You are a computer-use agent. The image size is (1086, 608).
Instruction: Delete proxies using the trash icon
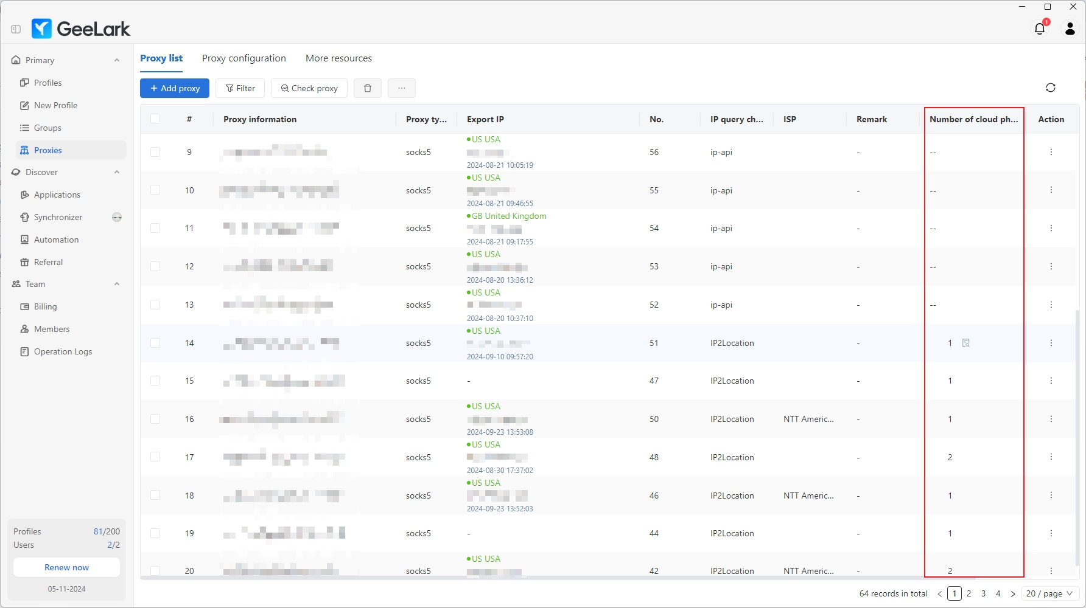(x=367, y=88)
